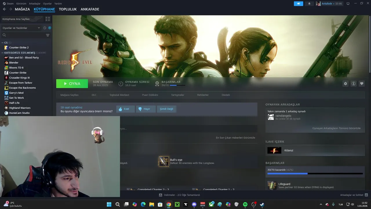The image size is (371, 209).
Task: Open the Görünüm menu
Action: pyautogui.click(x=21, y=3)
